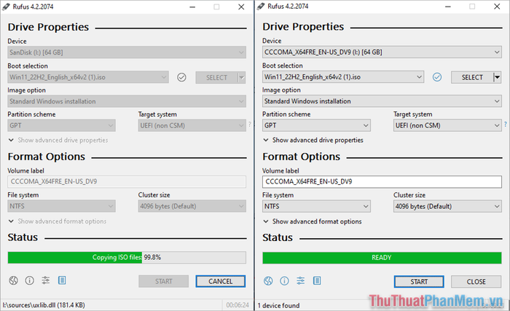Open disabled NTFS file system dropdown in left window
The image size is (510, 311).
coord(61,206)
